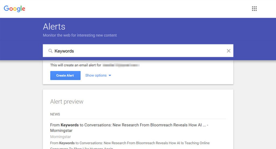Screen dimensions: 276x149
Task: Click the 'Alert preview' heading
Action: (67, 102)
